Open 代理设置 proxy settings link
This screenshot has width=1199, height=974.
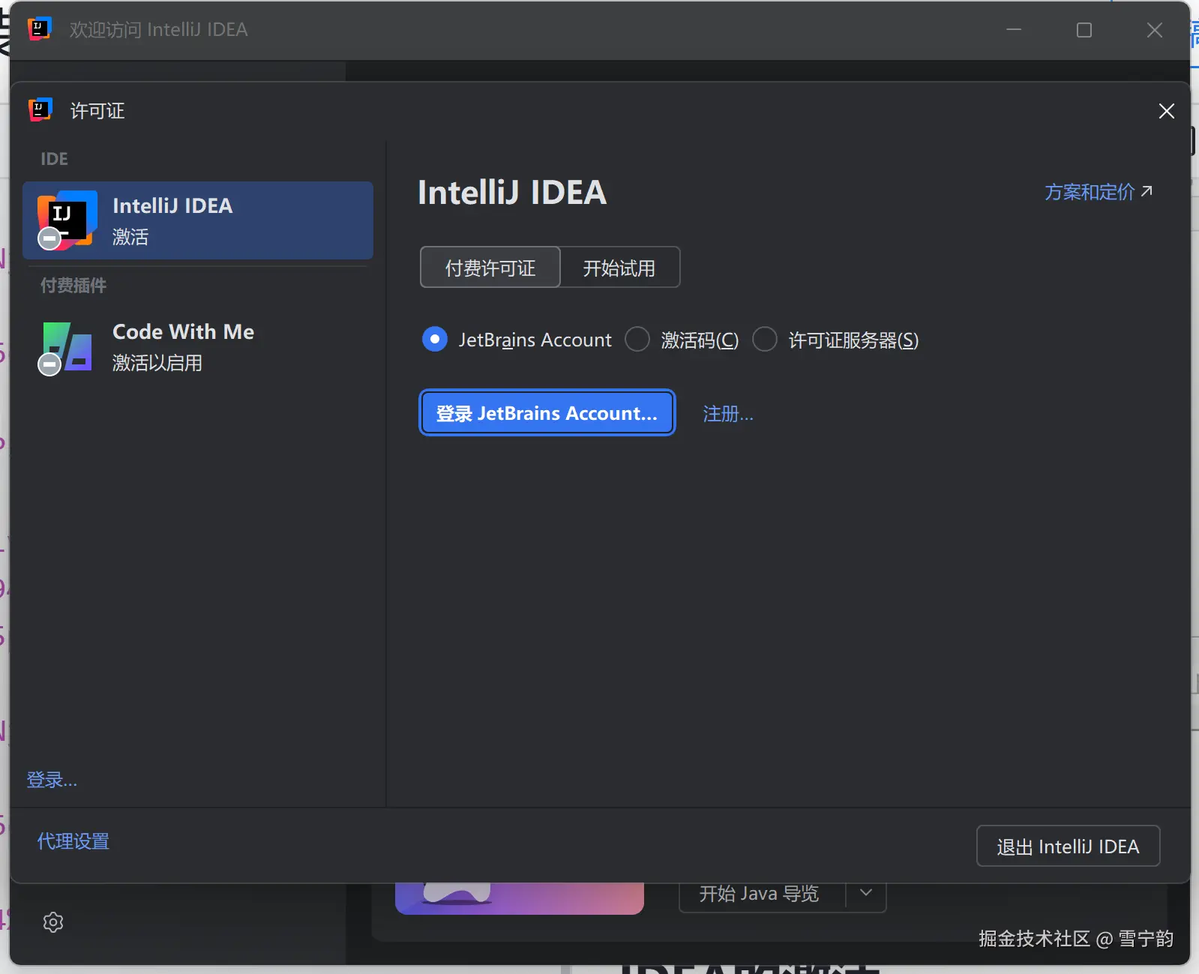click(73, 841)
